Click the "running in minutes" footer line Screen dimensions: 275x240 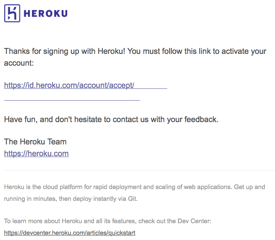point(71,199)
